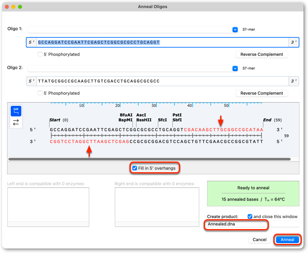This screenshot has height=253, width=308.
Task: Click the bottom strand sequence in the preview
Action: coord(156,141)
